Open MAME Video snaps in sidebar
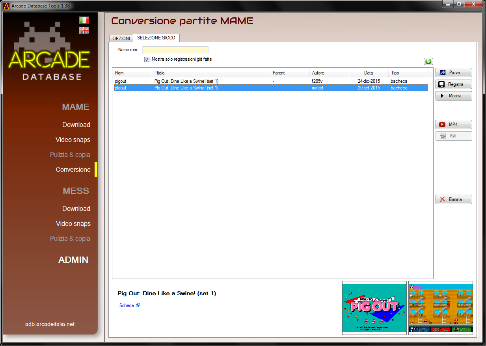The width and height of the screenshot is (486, 346). 73,140
